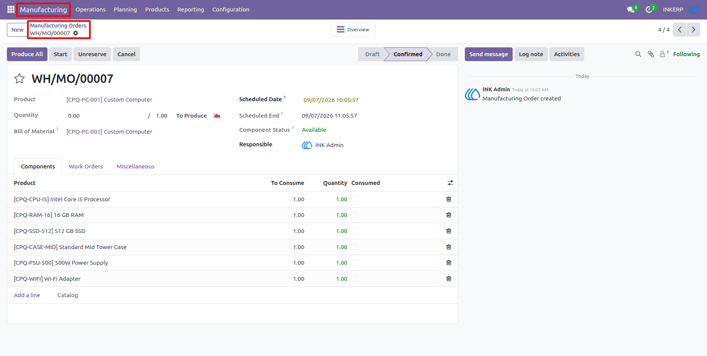Edit the Scheduled Date field
The width and height of the screenshot is (707, 356).
[x=331, y=100]
